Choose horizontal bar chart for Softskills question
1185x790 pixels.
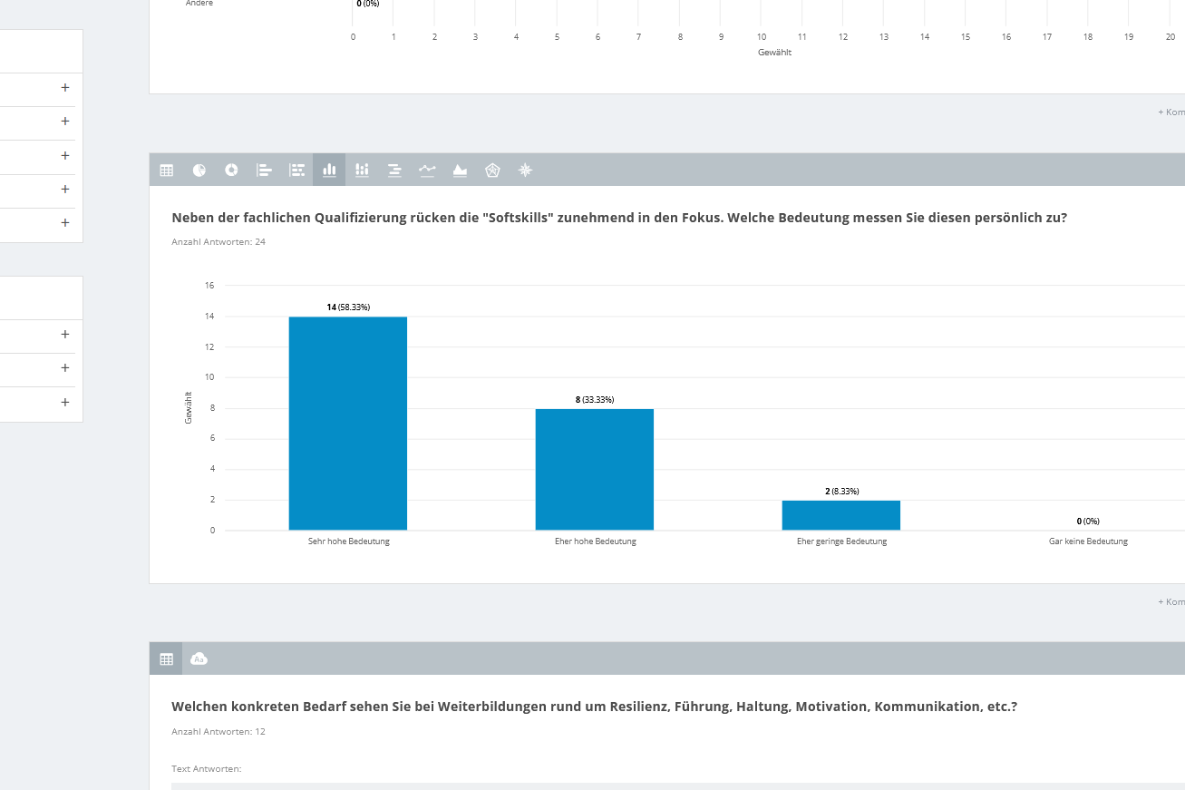pyautogui.click(x=264, y=170)
